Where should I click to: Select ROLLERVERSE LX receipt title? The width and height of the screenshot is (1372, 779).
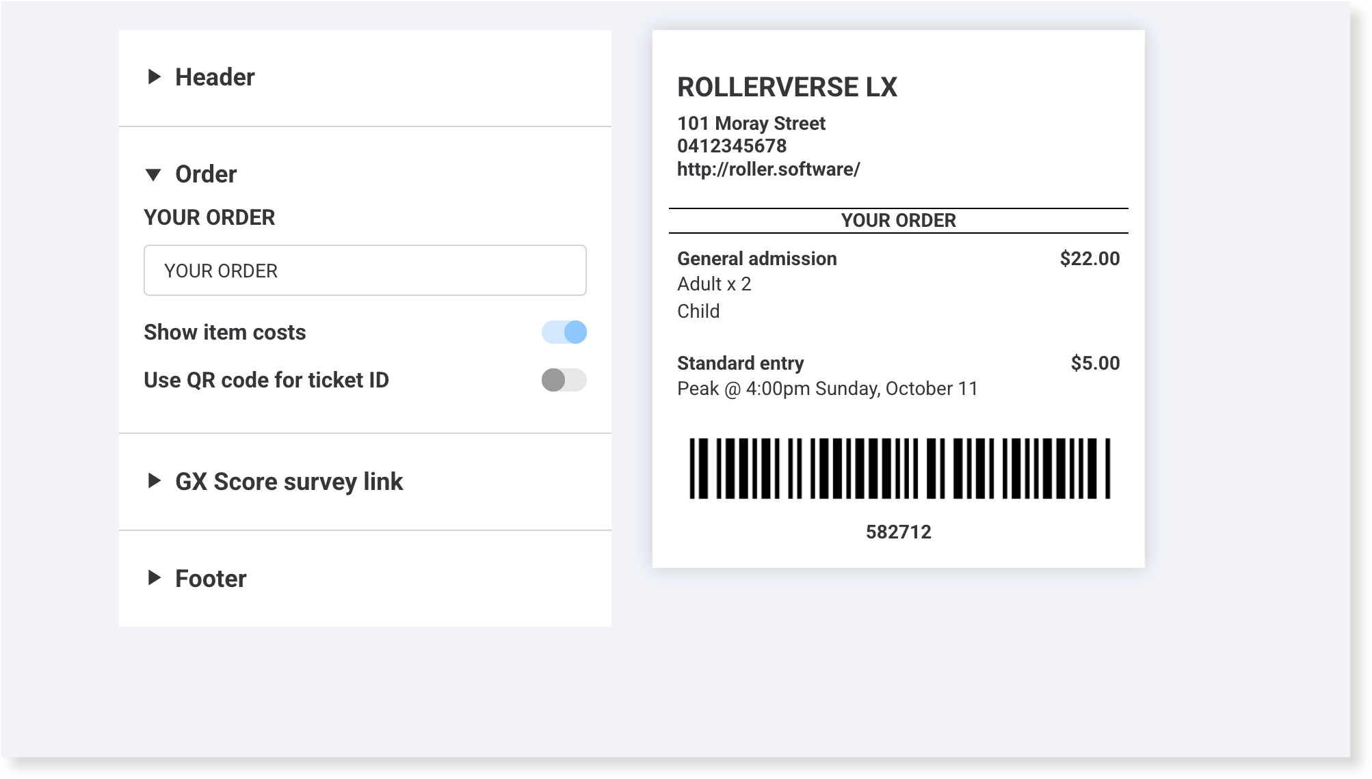coord(787,87)
